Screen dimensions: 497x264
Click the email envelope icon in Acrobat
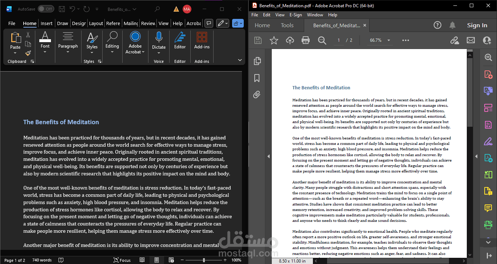pyautogui.click(x=471, y=40)
